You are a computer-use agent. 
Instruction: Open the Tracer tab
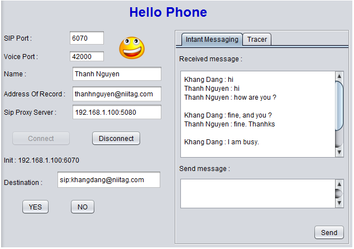pos(257,40)
